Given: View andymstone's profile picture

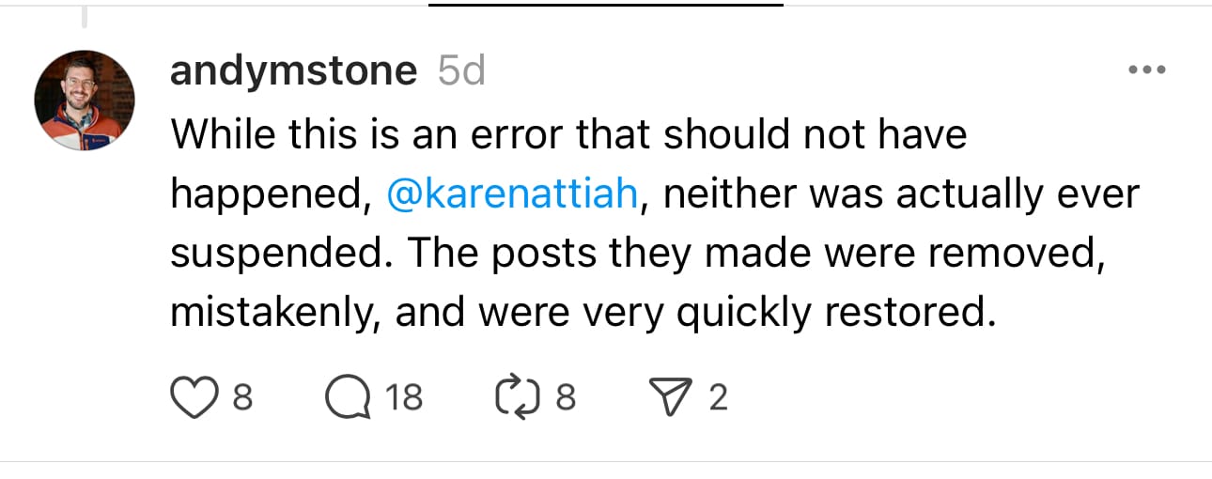Looking at the screenshot, I should 85,102.
